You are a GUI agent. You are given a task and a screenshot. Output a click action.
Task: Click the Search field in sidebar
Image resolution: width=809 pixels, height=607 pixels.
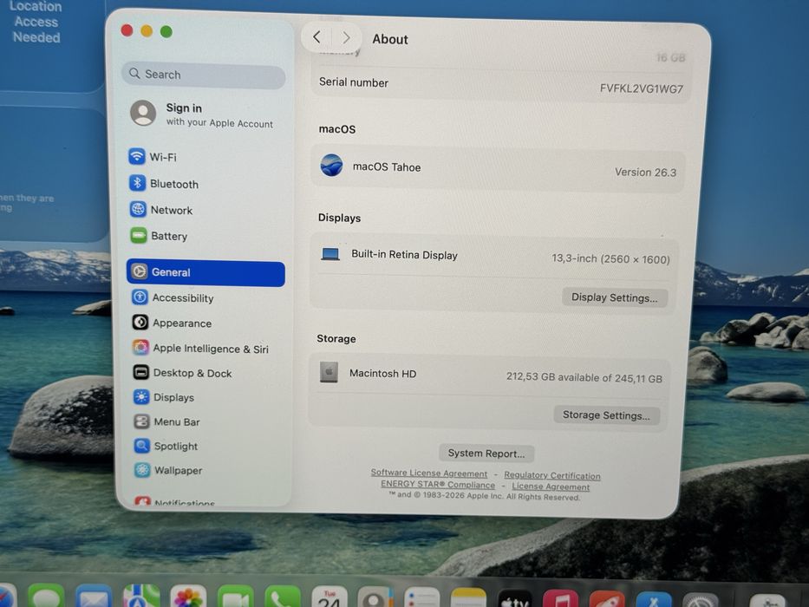point(203,75)
